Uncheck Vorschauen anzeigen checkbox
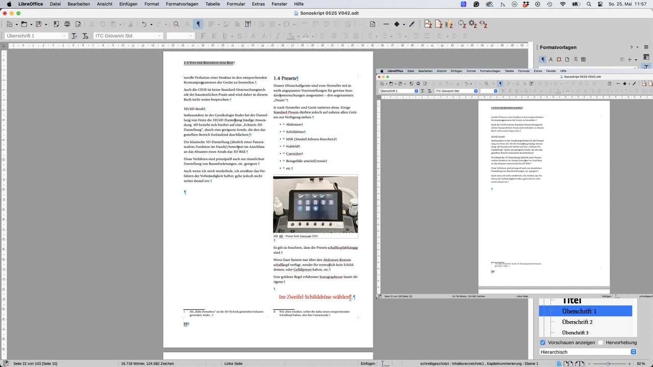Image resolution: width=653 pixels, height=367 pixels. (x=543, y=343)
